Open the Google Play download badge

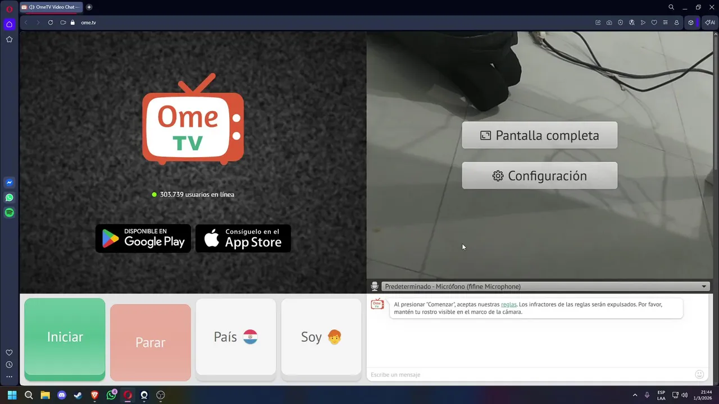[143, 238]
